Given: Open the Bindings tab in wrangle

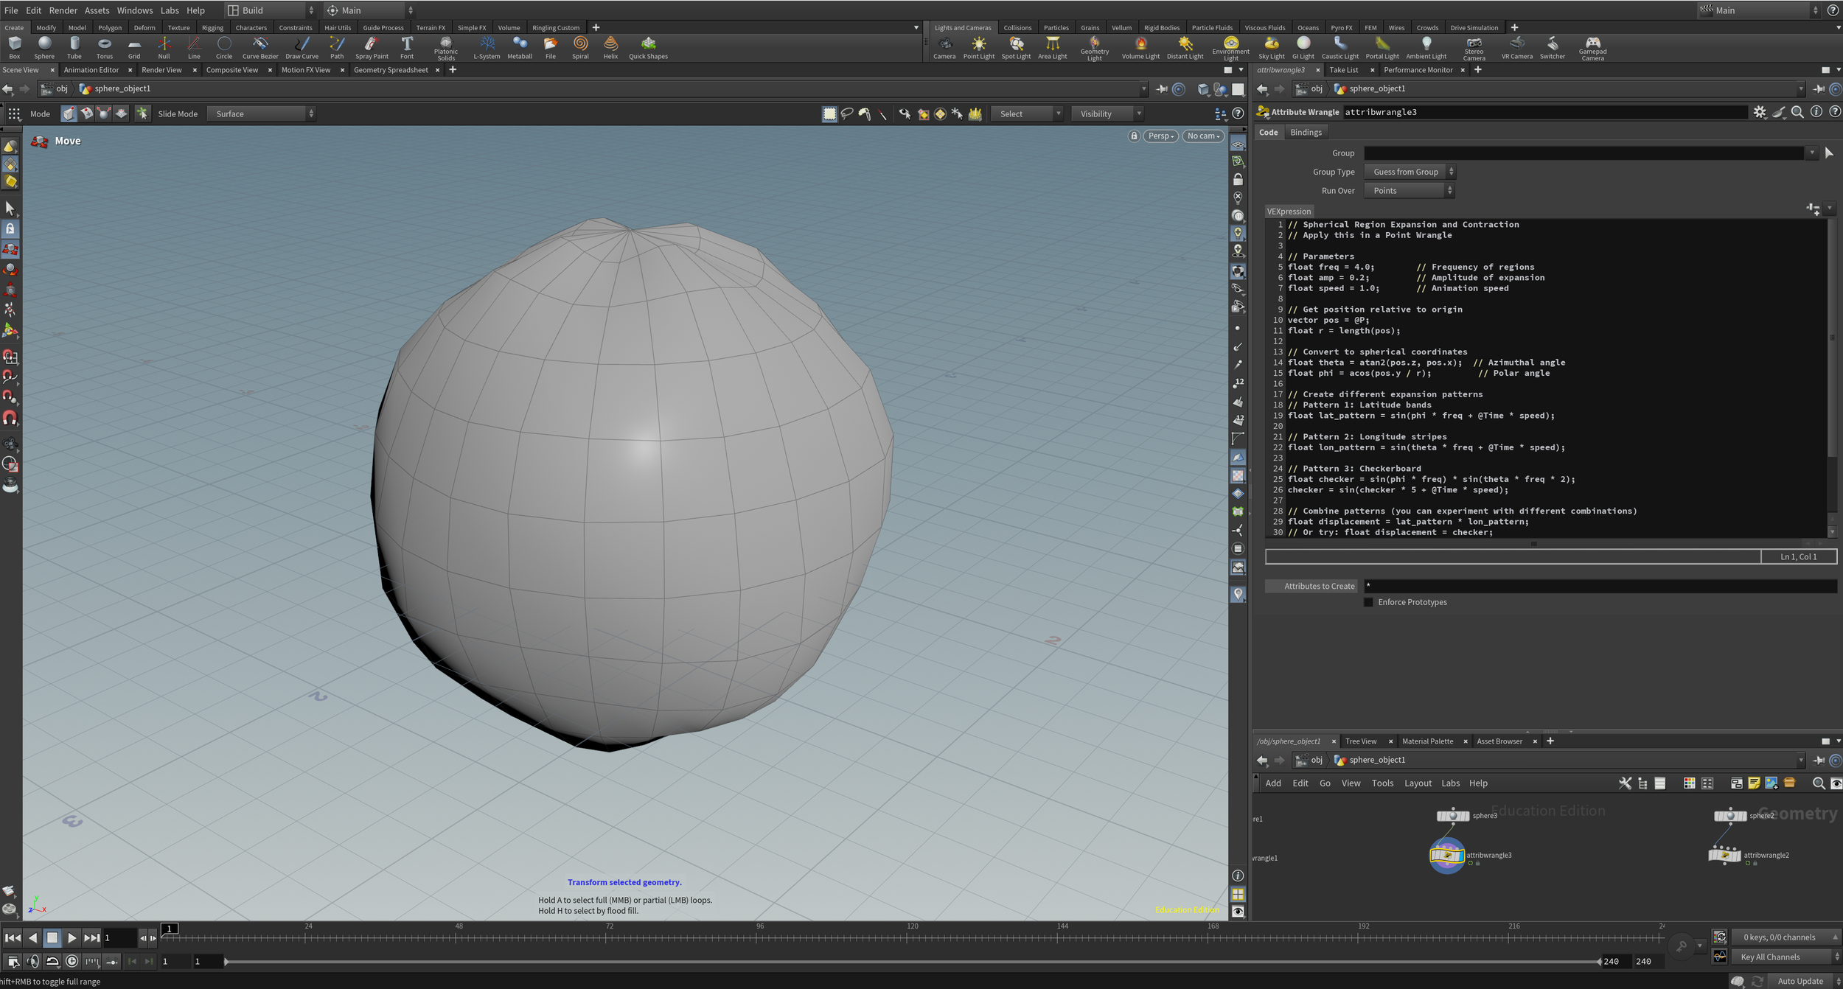Looking at the screenshot, I should 1306,132.
